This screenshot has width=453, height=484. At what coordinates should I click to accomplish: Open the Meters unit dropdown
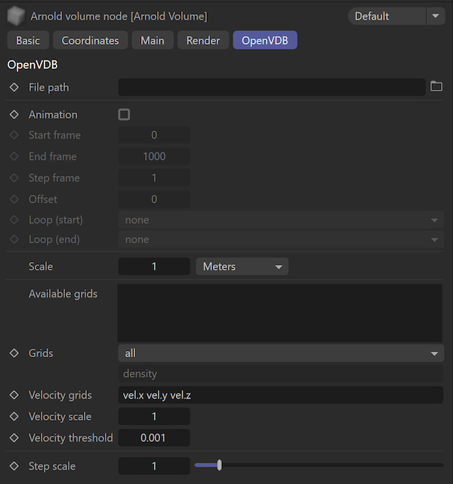click(x=242, y=267)
